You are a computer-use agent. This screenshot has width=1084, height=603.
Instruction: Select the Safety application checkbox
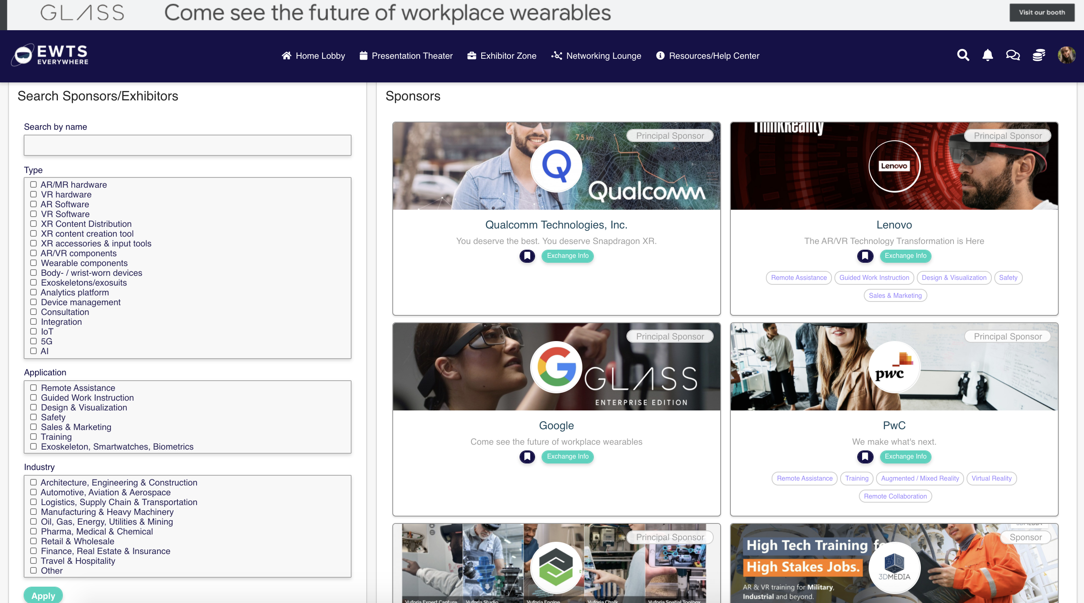(34, 417)
